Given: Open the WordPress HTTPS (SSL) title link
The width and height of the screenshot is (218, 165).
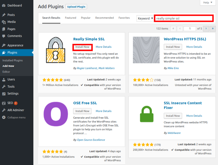Looking at the screenshot, I should coord(185,39).
